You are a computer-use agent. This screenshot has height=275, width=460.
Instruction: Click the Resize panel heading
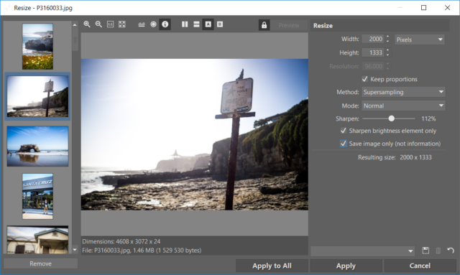pos(323,26)
